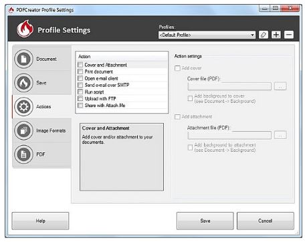The image size is (305, 242).
Task: Switch to the Document tab label
Action: (46, 59)
